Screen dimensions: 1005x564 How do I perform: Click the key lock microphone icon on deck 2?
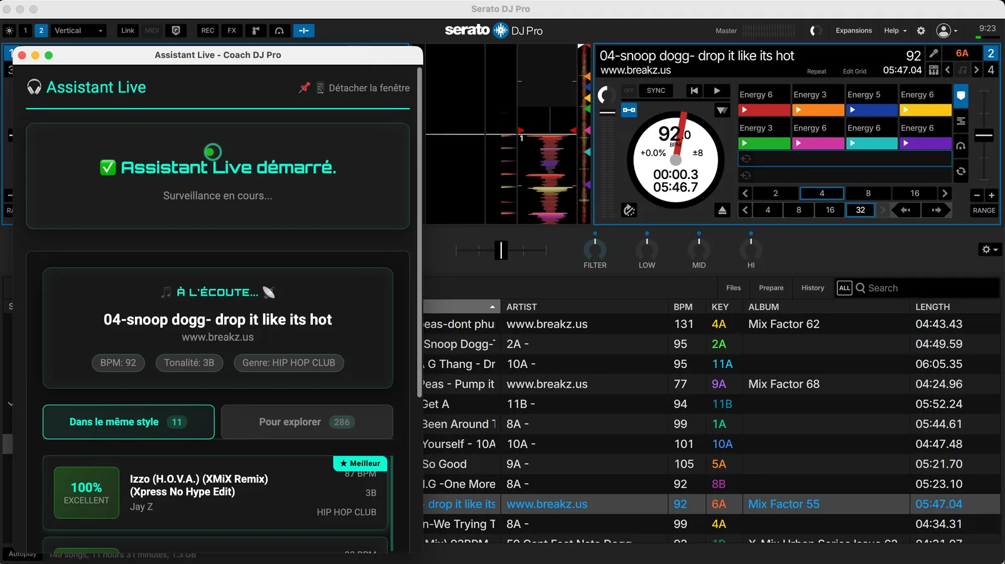coord(934,53)
